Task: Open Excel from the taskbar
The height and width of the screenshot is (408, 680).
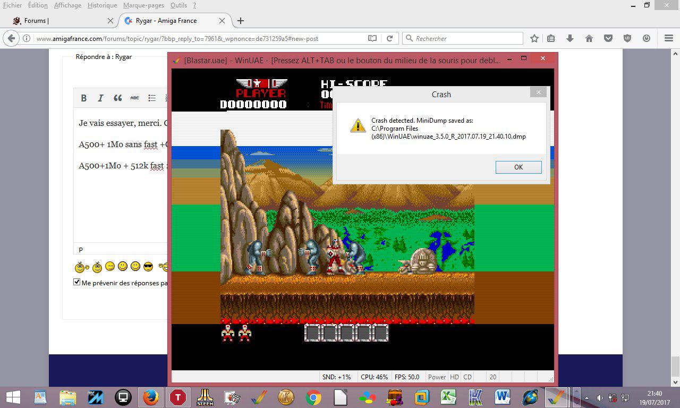Action: [x=448, y=397]
